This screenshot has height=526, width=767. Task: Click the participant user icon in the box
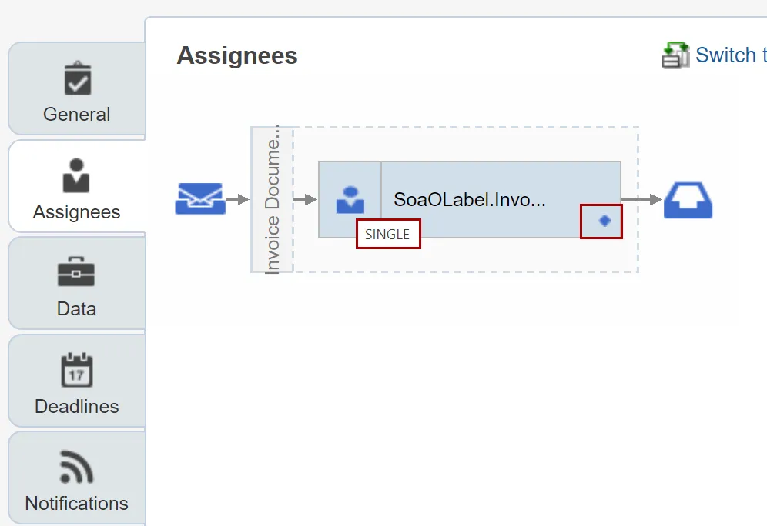coord(350,200)
